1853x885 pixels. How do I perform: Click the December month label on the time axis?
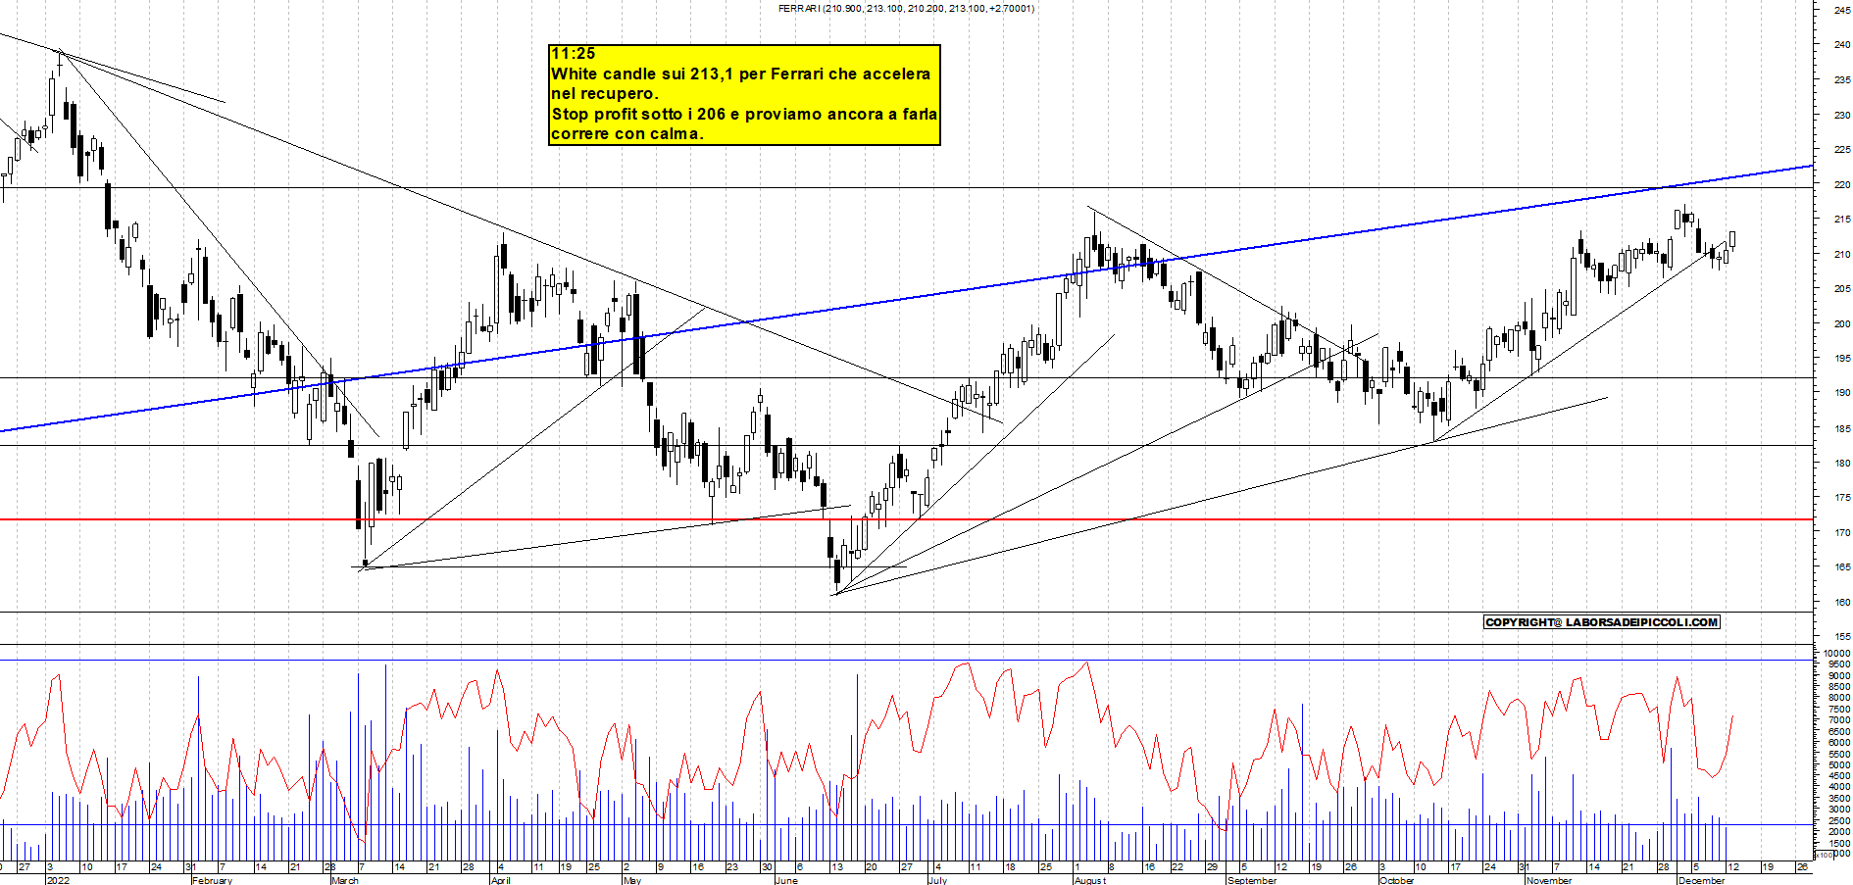pyautogui.click(x=1701, y=880)
